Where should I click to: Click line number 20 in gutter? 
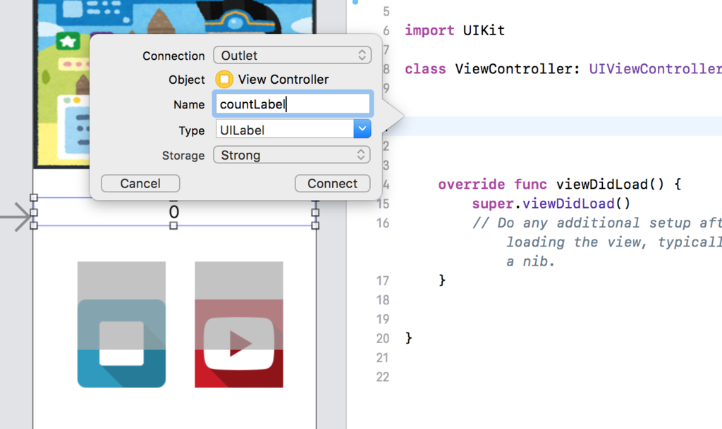point(382,338)
